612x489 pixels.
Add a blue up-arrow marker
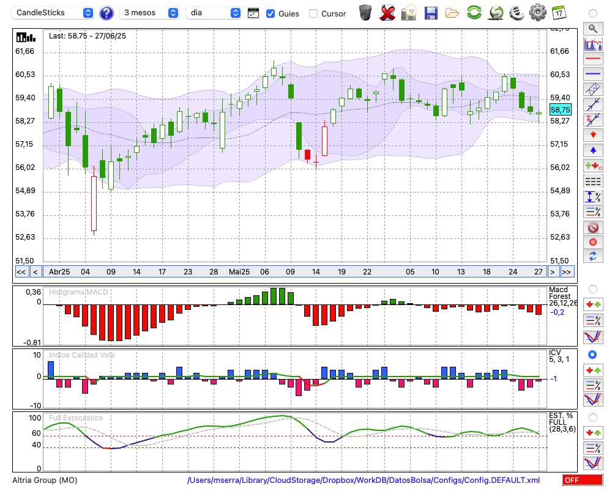point(593,150)
